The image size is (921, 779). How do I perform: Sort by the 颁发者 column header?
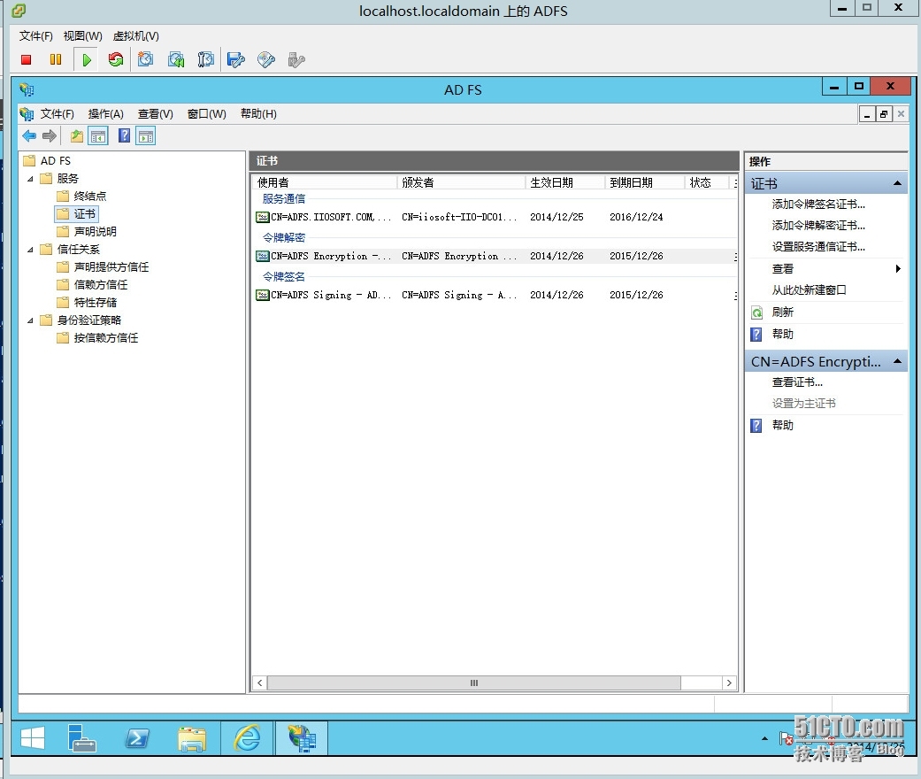[461, 182]
